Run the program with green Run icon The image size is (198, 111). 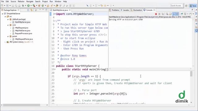pyautogui.click(x=28, y=6)
